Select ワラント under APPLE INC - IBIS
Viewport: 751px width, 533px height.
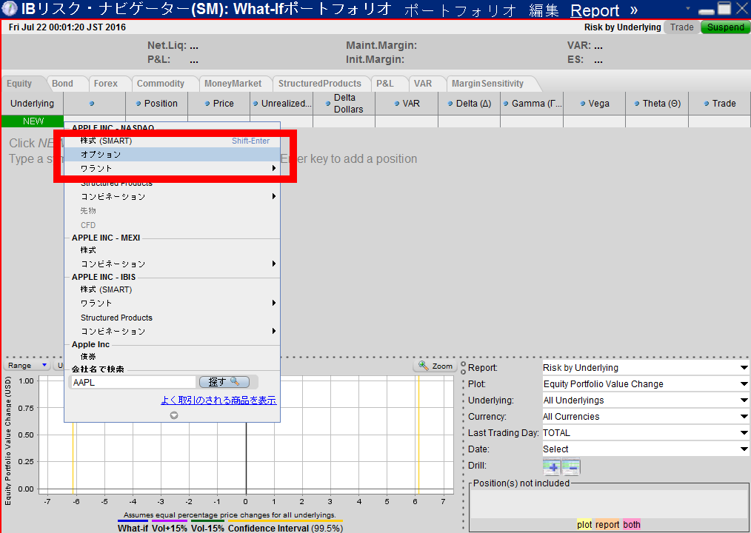172,303
